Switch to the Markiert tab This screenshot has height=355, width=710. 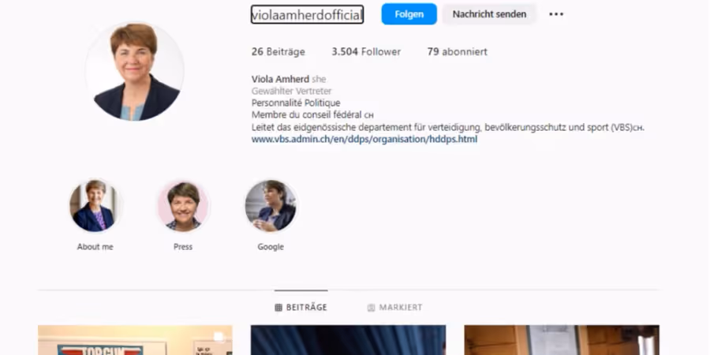pos(394,308)
